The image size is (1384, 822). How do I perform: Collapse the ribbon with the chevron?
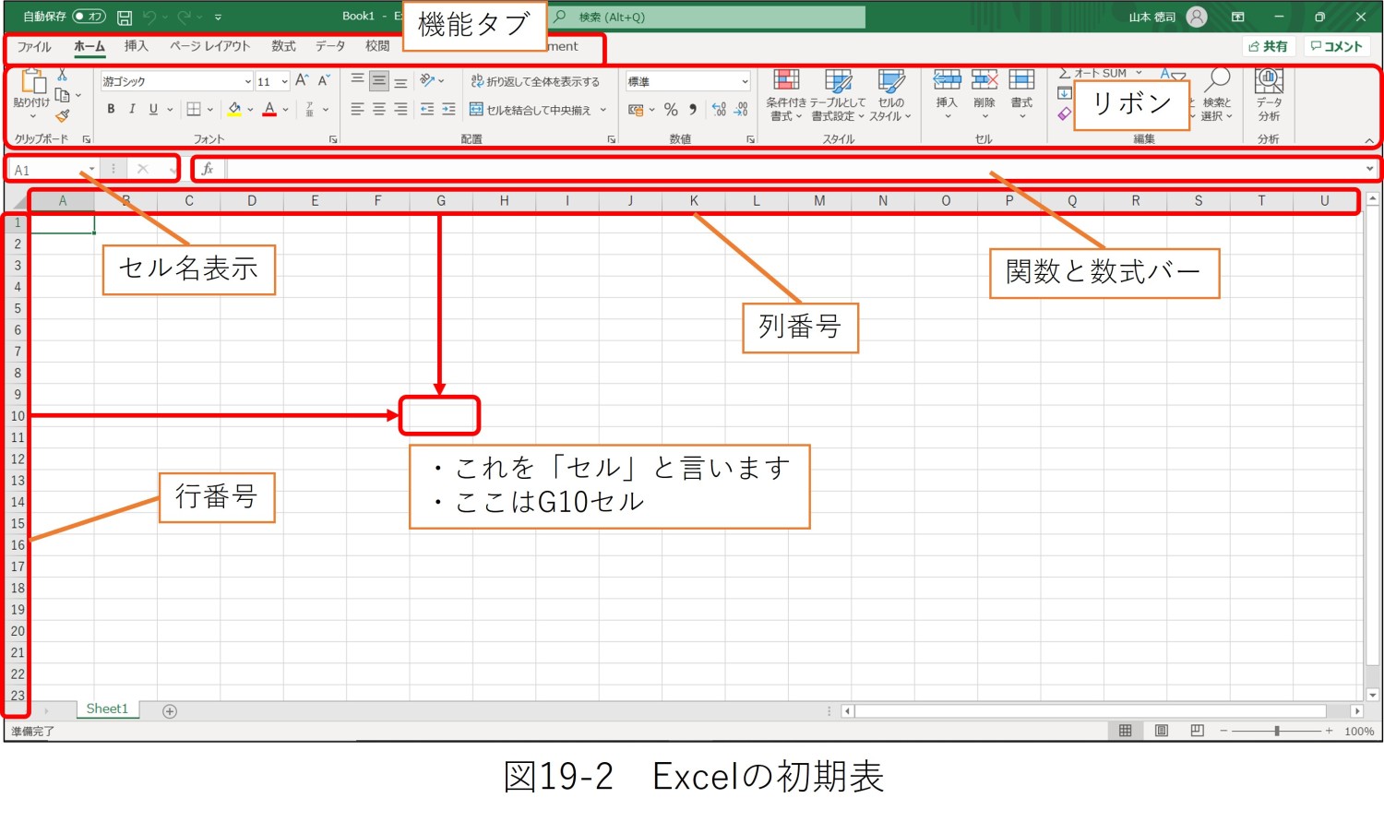point(1369,140)
